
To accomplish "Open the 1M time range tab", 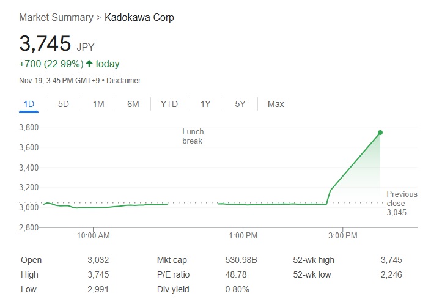I will pyautogui.click(x=98, y=104).
